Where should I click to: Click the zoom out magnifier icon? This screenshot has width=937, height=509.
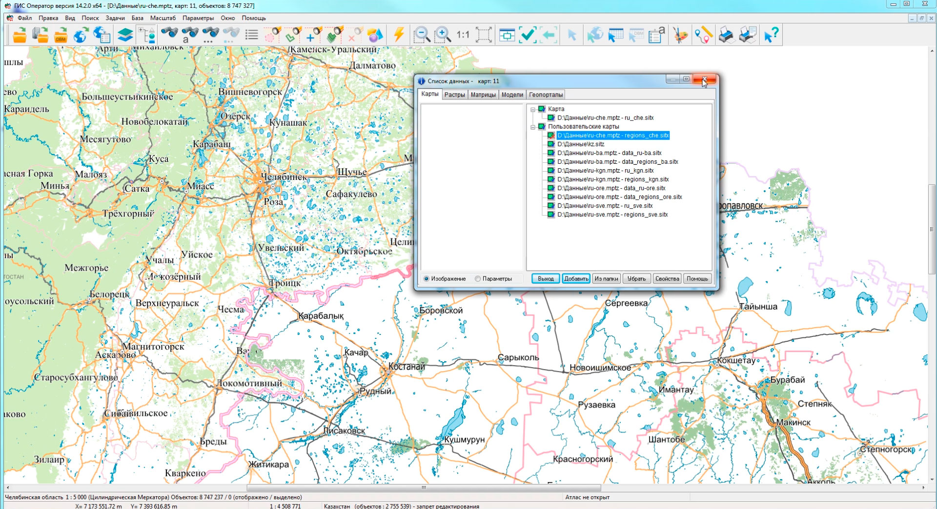(421, 35)
